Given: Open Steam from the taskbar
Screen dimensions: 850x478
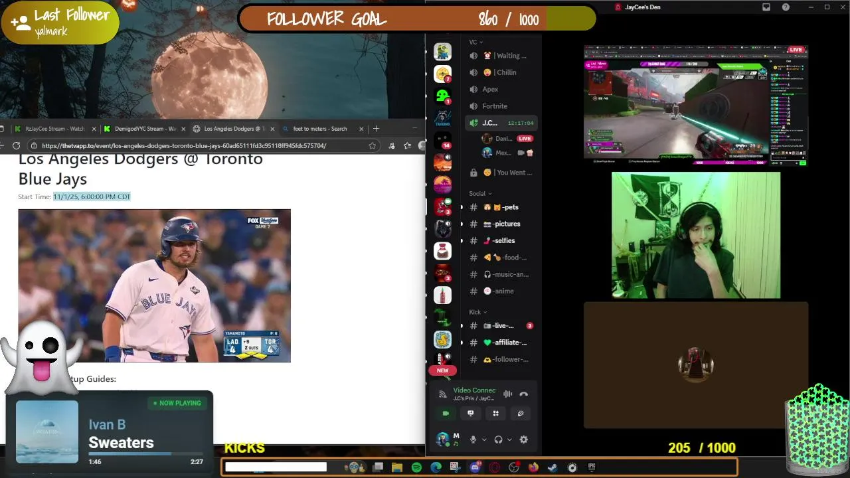Looking at the screenshot, I should click(x=552, y=467).
